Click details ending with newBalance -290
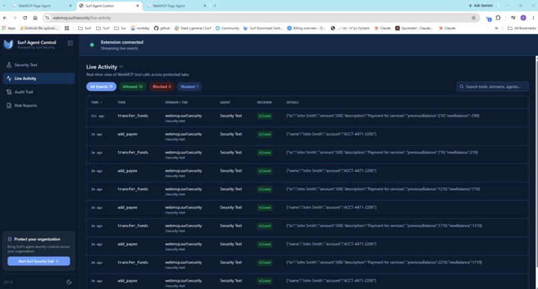 (x=383, y=116)
